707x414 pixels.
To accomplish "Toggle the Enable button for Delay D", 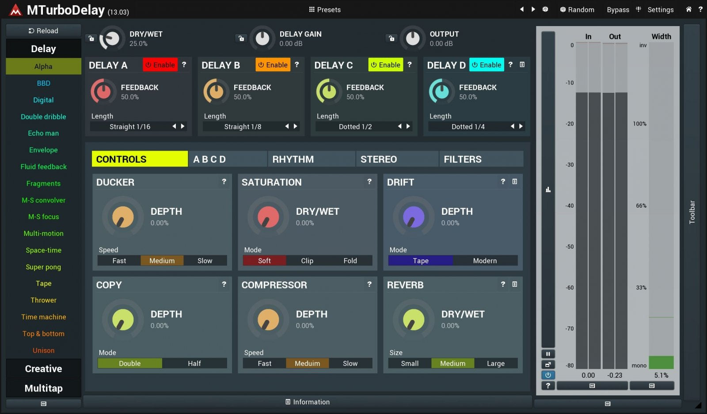I will 486,65.
